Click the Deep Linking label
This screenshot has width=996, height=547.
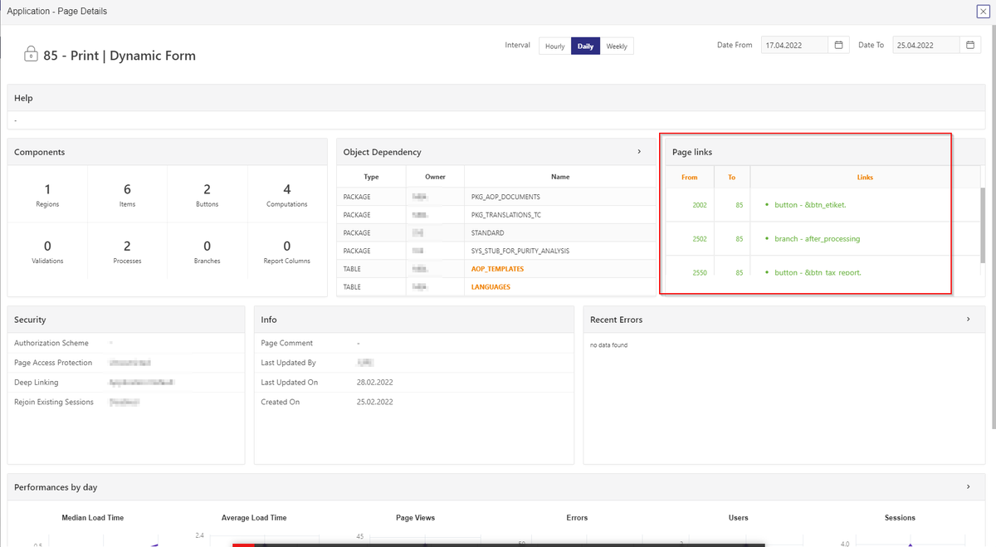tap(37, 383)
